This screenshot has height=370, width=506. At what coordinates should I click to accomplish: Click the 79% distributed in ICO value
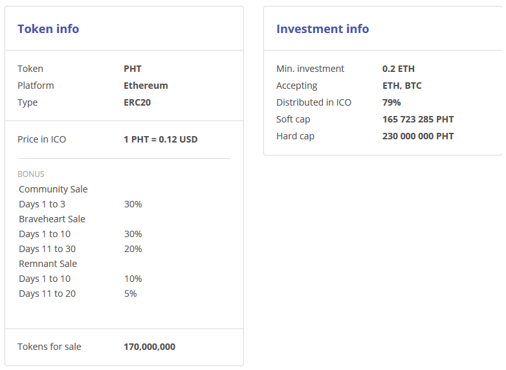(x=391, y=102)
